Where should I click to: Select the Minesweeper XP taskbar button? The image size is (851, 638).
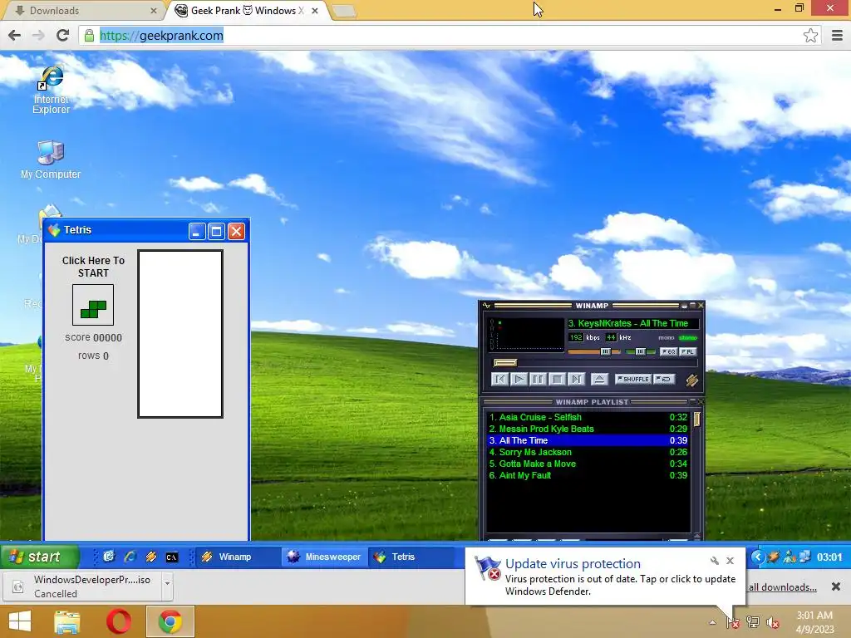(324, 557)
